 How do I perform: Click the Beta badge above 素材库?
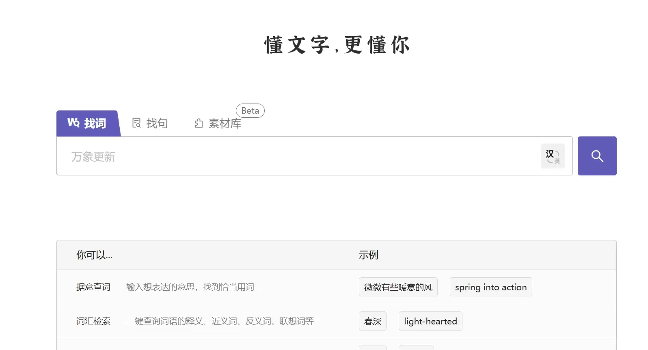pyautogui.click(x=250, y=110)
